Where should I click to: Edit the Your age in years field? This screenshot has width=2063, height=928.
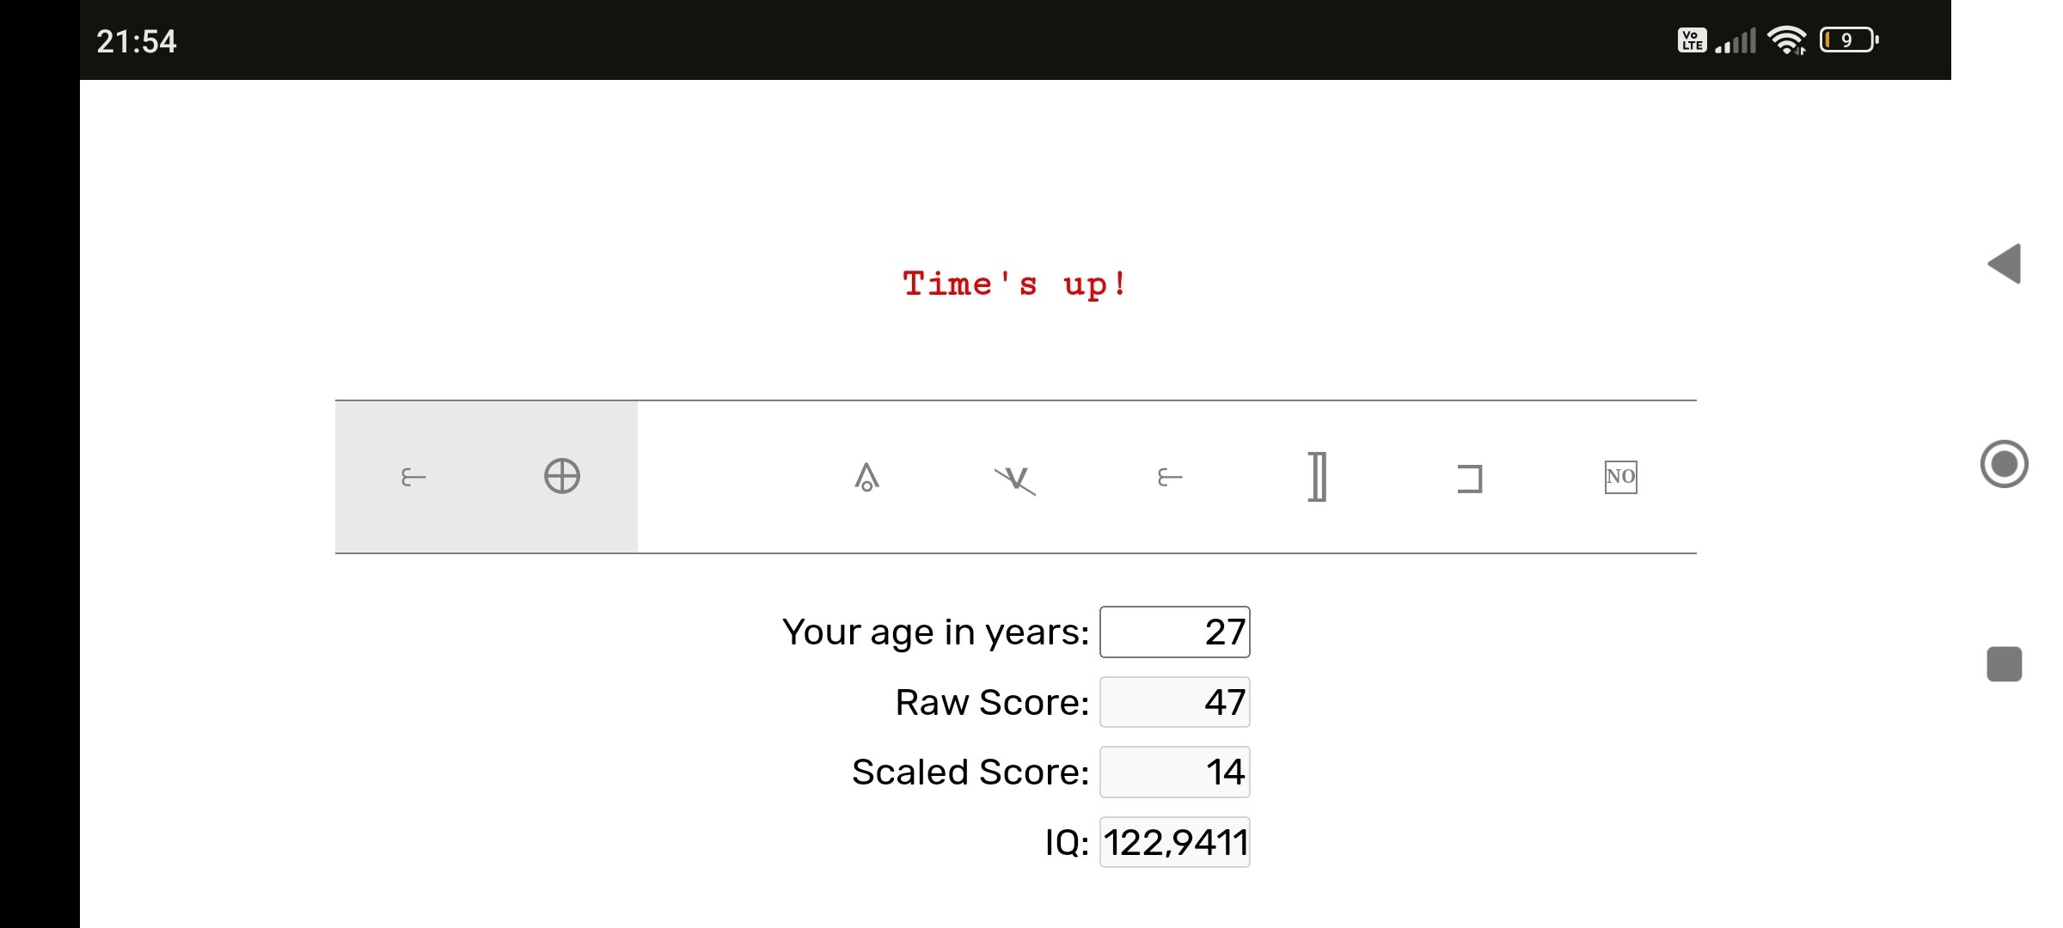coord(1175,632)
